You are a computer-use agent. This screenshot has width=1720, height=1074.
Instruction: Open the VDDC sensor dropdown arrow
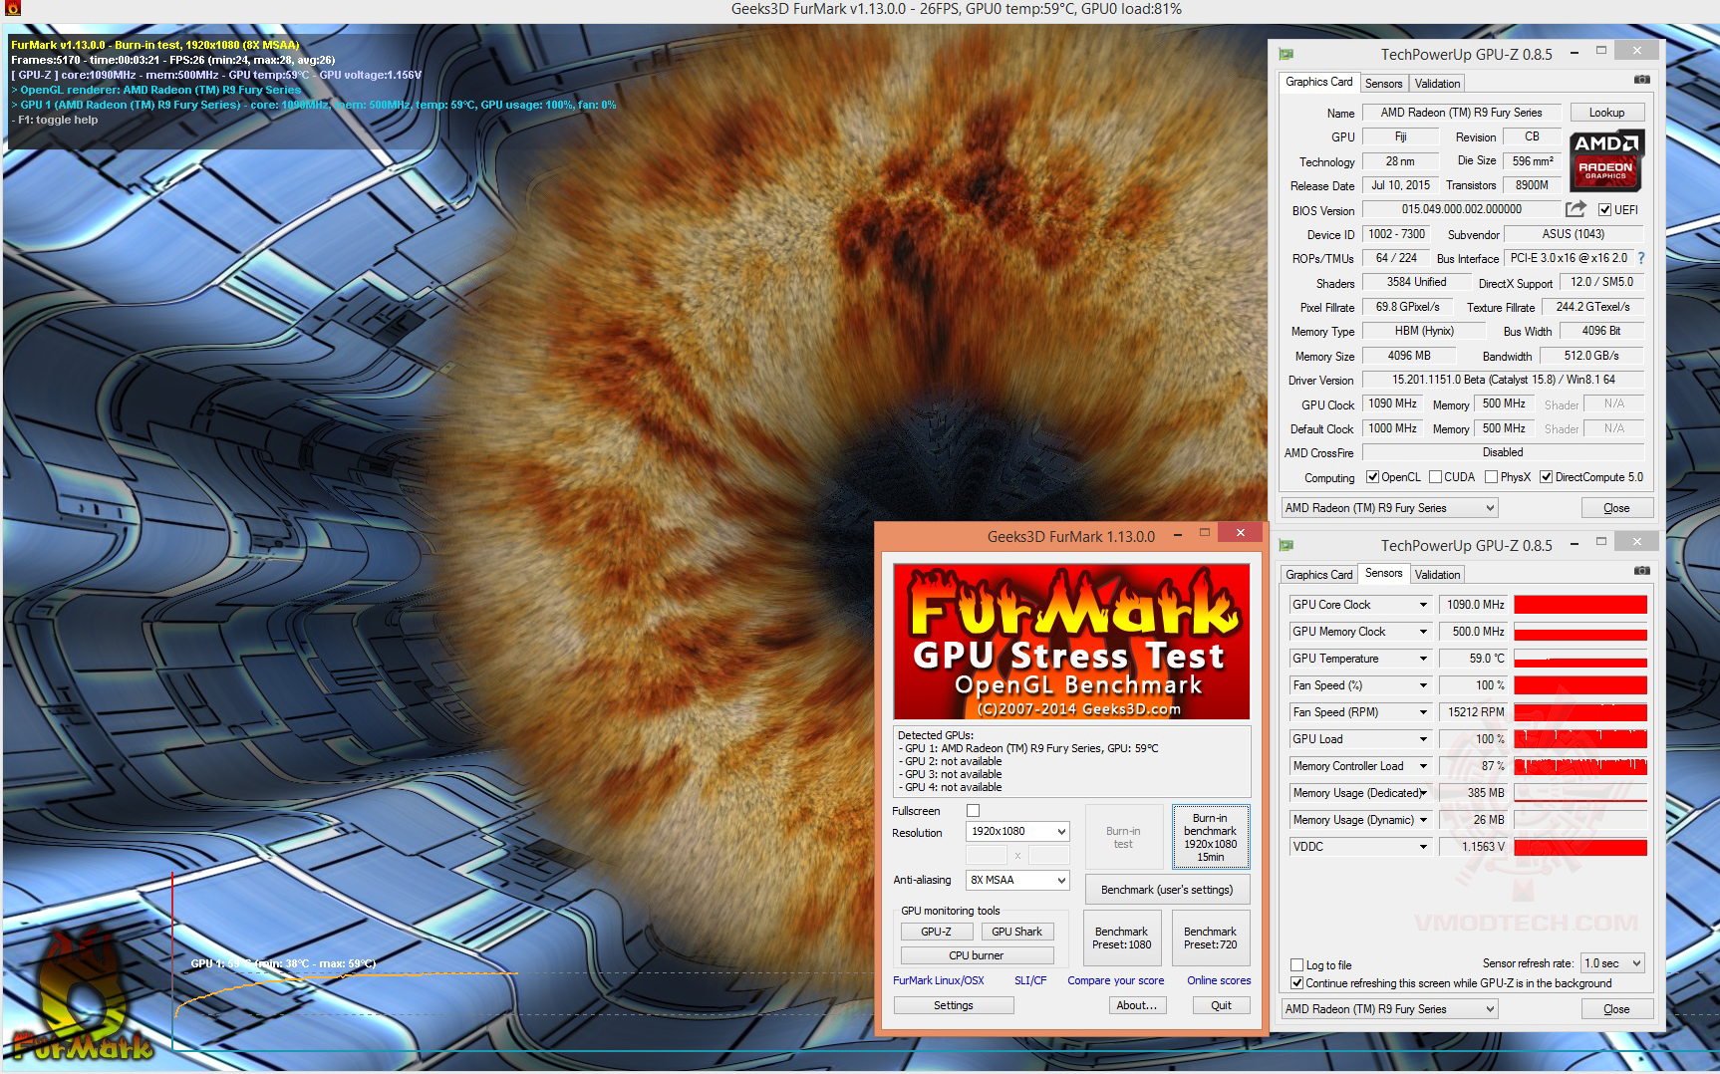(x=1423, y=847)
